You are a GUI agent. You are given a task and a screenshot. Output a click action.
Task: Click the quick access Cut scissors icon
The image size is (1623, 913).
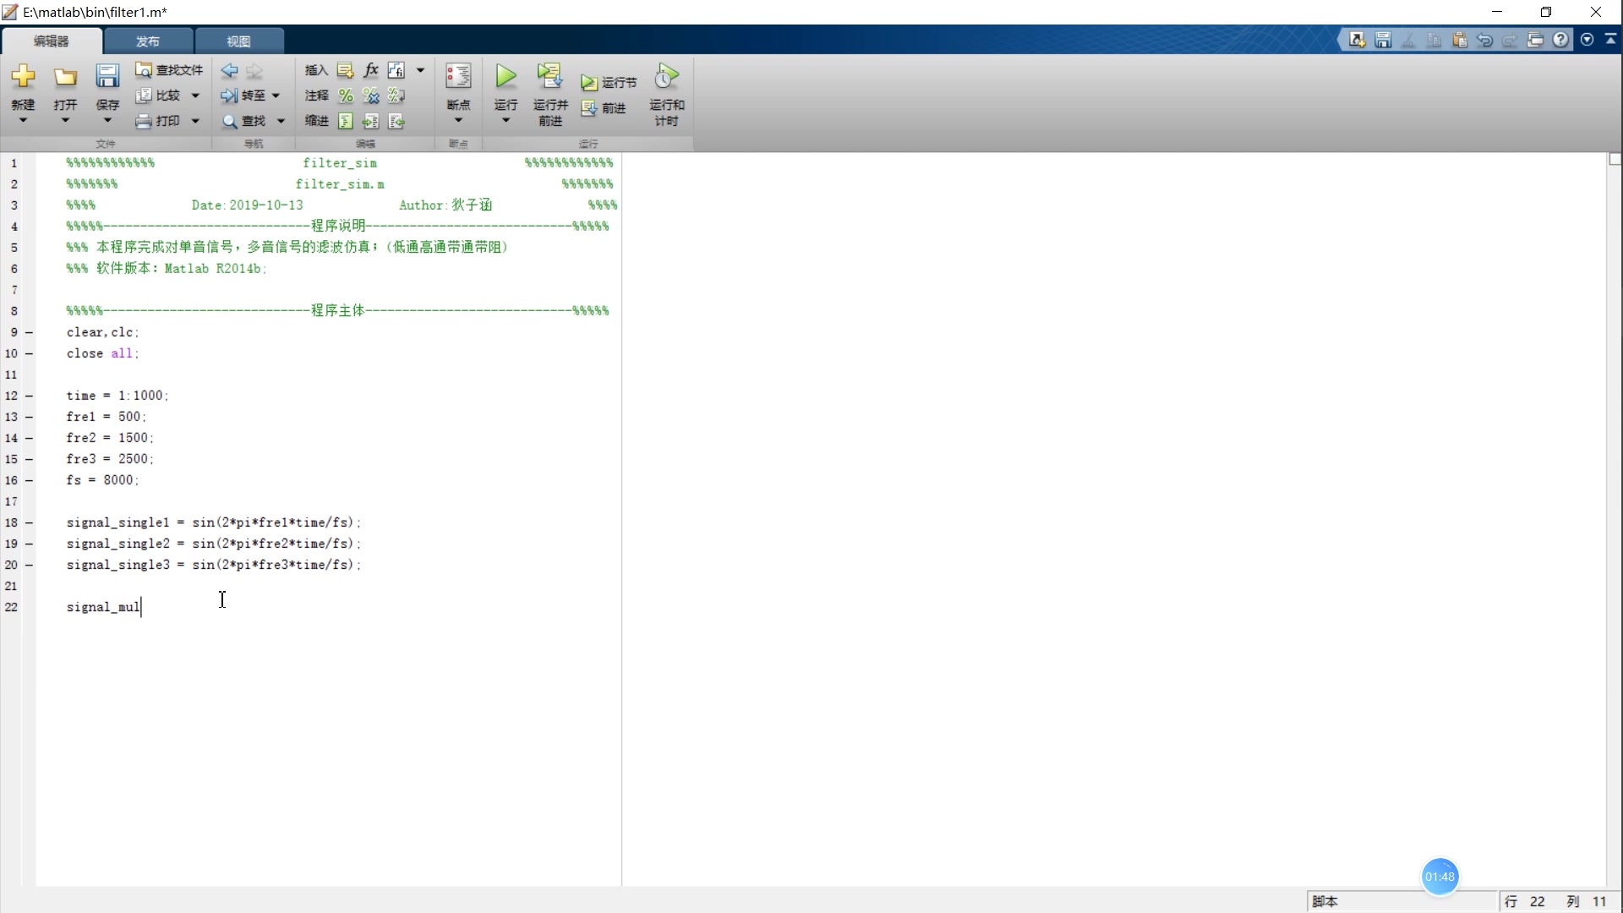(1408, 40)
